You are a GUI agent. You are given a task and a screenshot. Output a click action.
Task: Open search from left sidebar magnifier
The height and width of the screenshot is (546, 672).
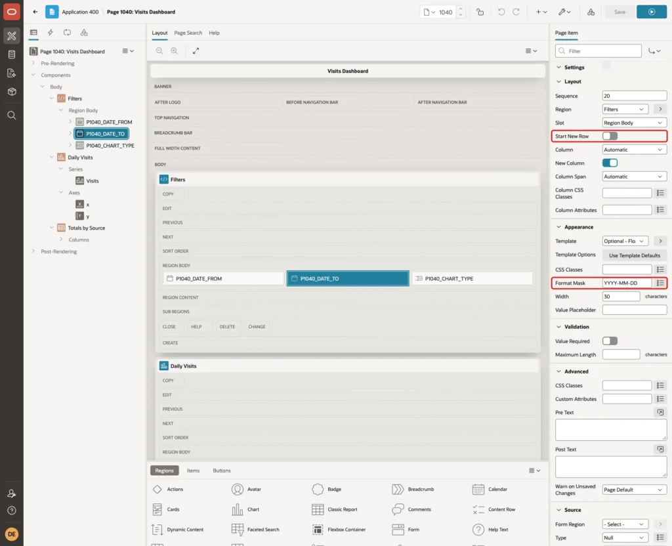[x=12, y=115]
